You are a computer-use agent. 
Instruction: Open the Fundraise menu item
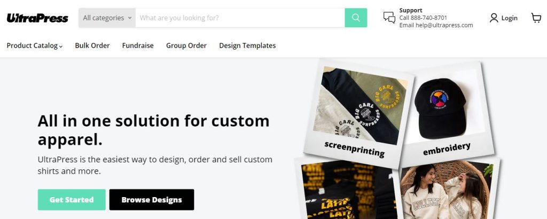138,45
